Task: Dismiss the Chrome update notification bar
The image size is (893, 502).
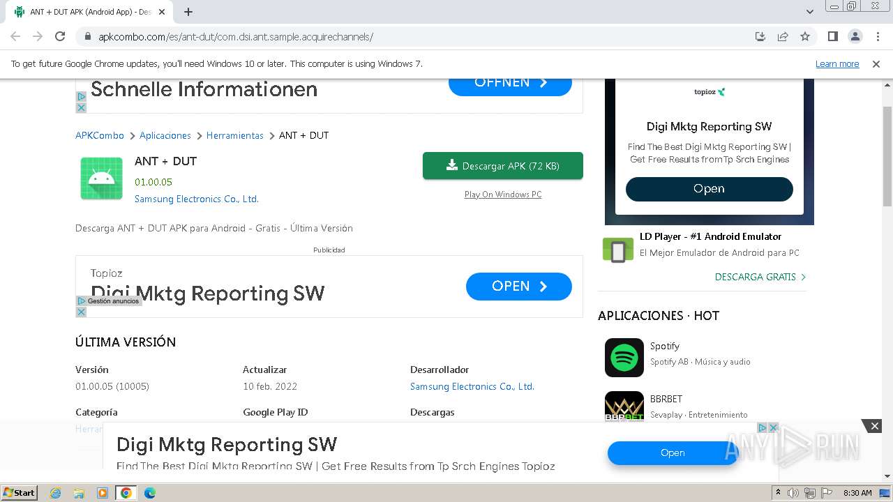Action: click(876, 63)
